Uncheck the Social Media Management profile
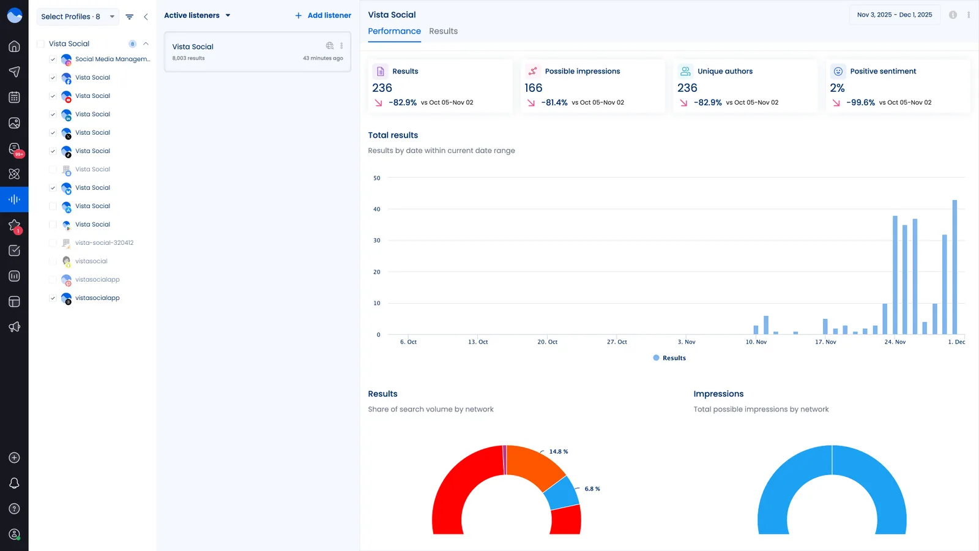The image size is (979, 551). [53, 59]
